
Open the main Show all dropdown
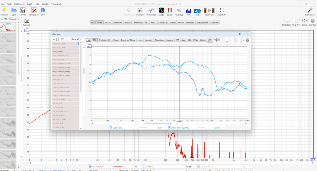[x=14, y=19]
